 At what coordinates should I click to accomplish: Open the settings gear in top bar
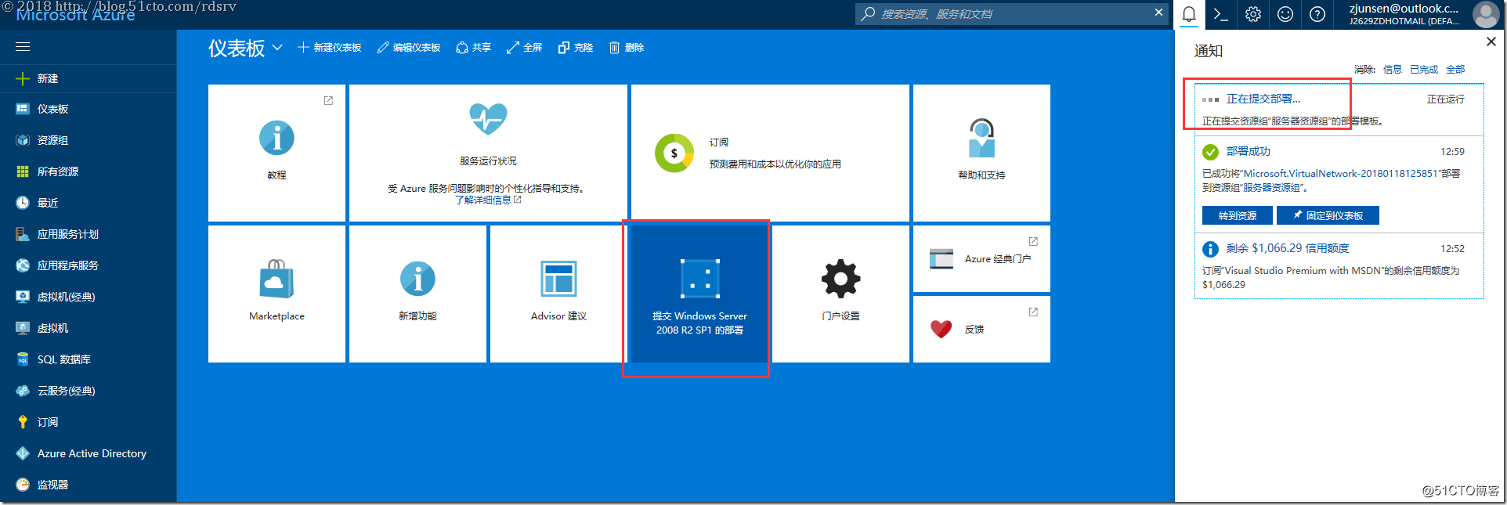tap(1253, 14)
